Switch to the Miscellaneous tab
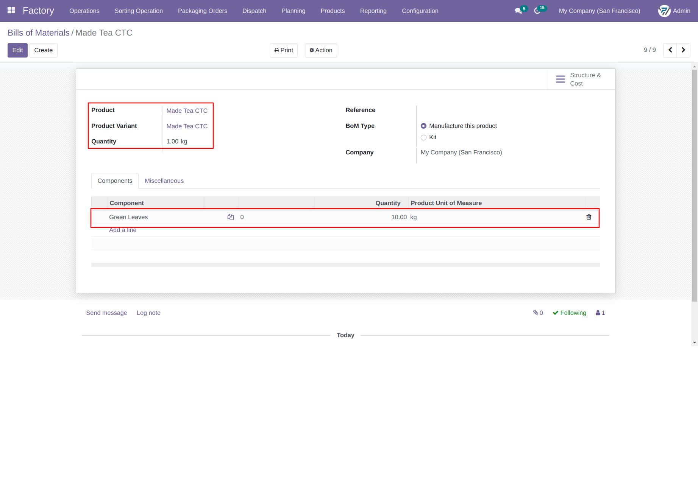Image resolution: width=698 pixels, height=481 pixels. tap(164, 181)
